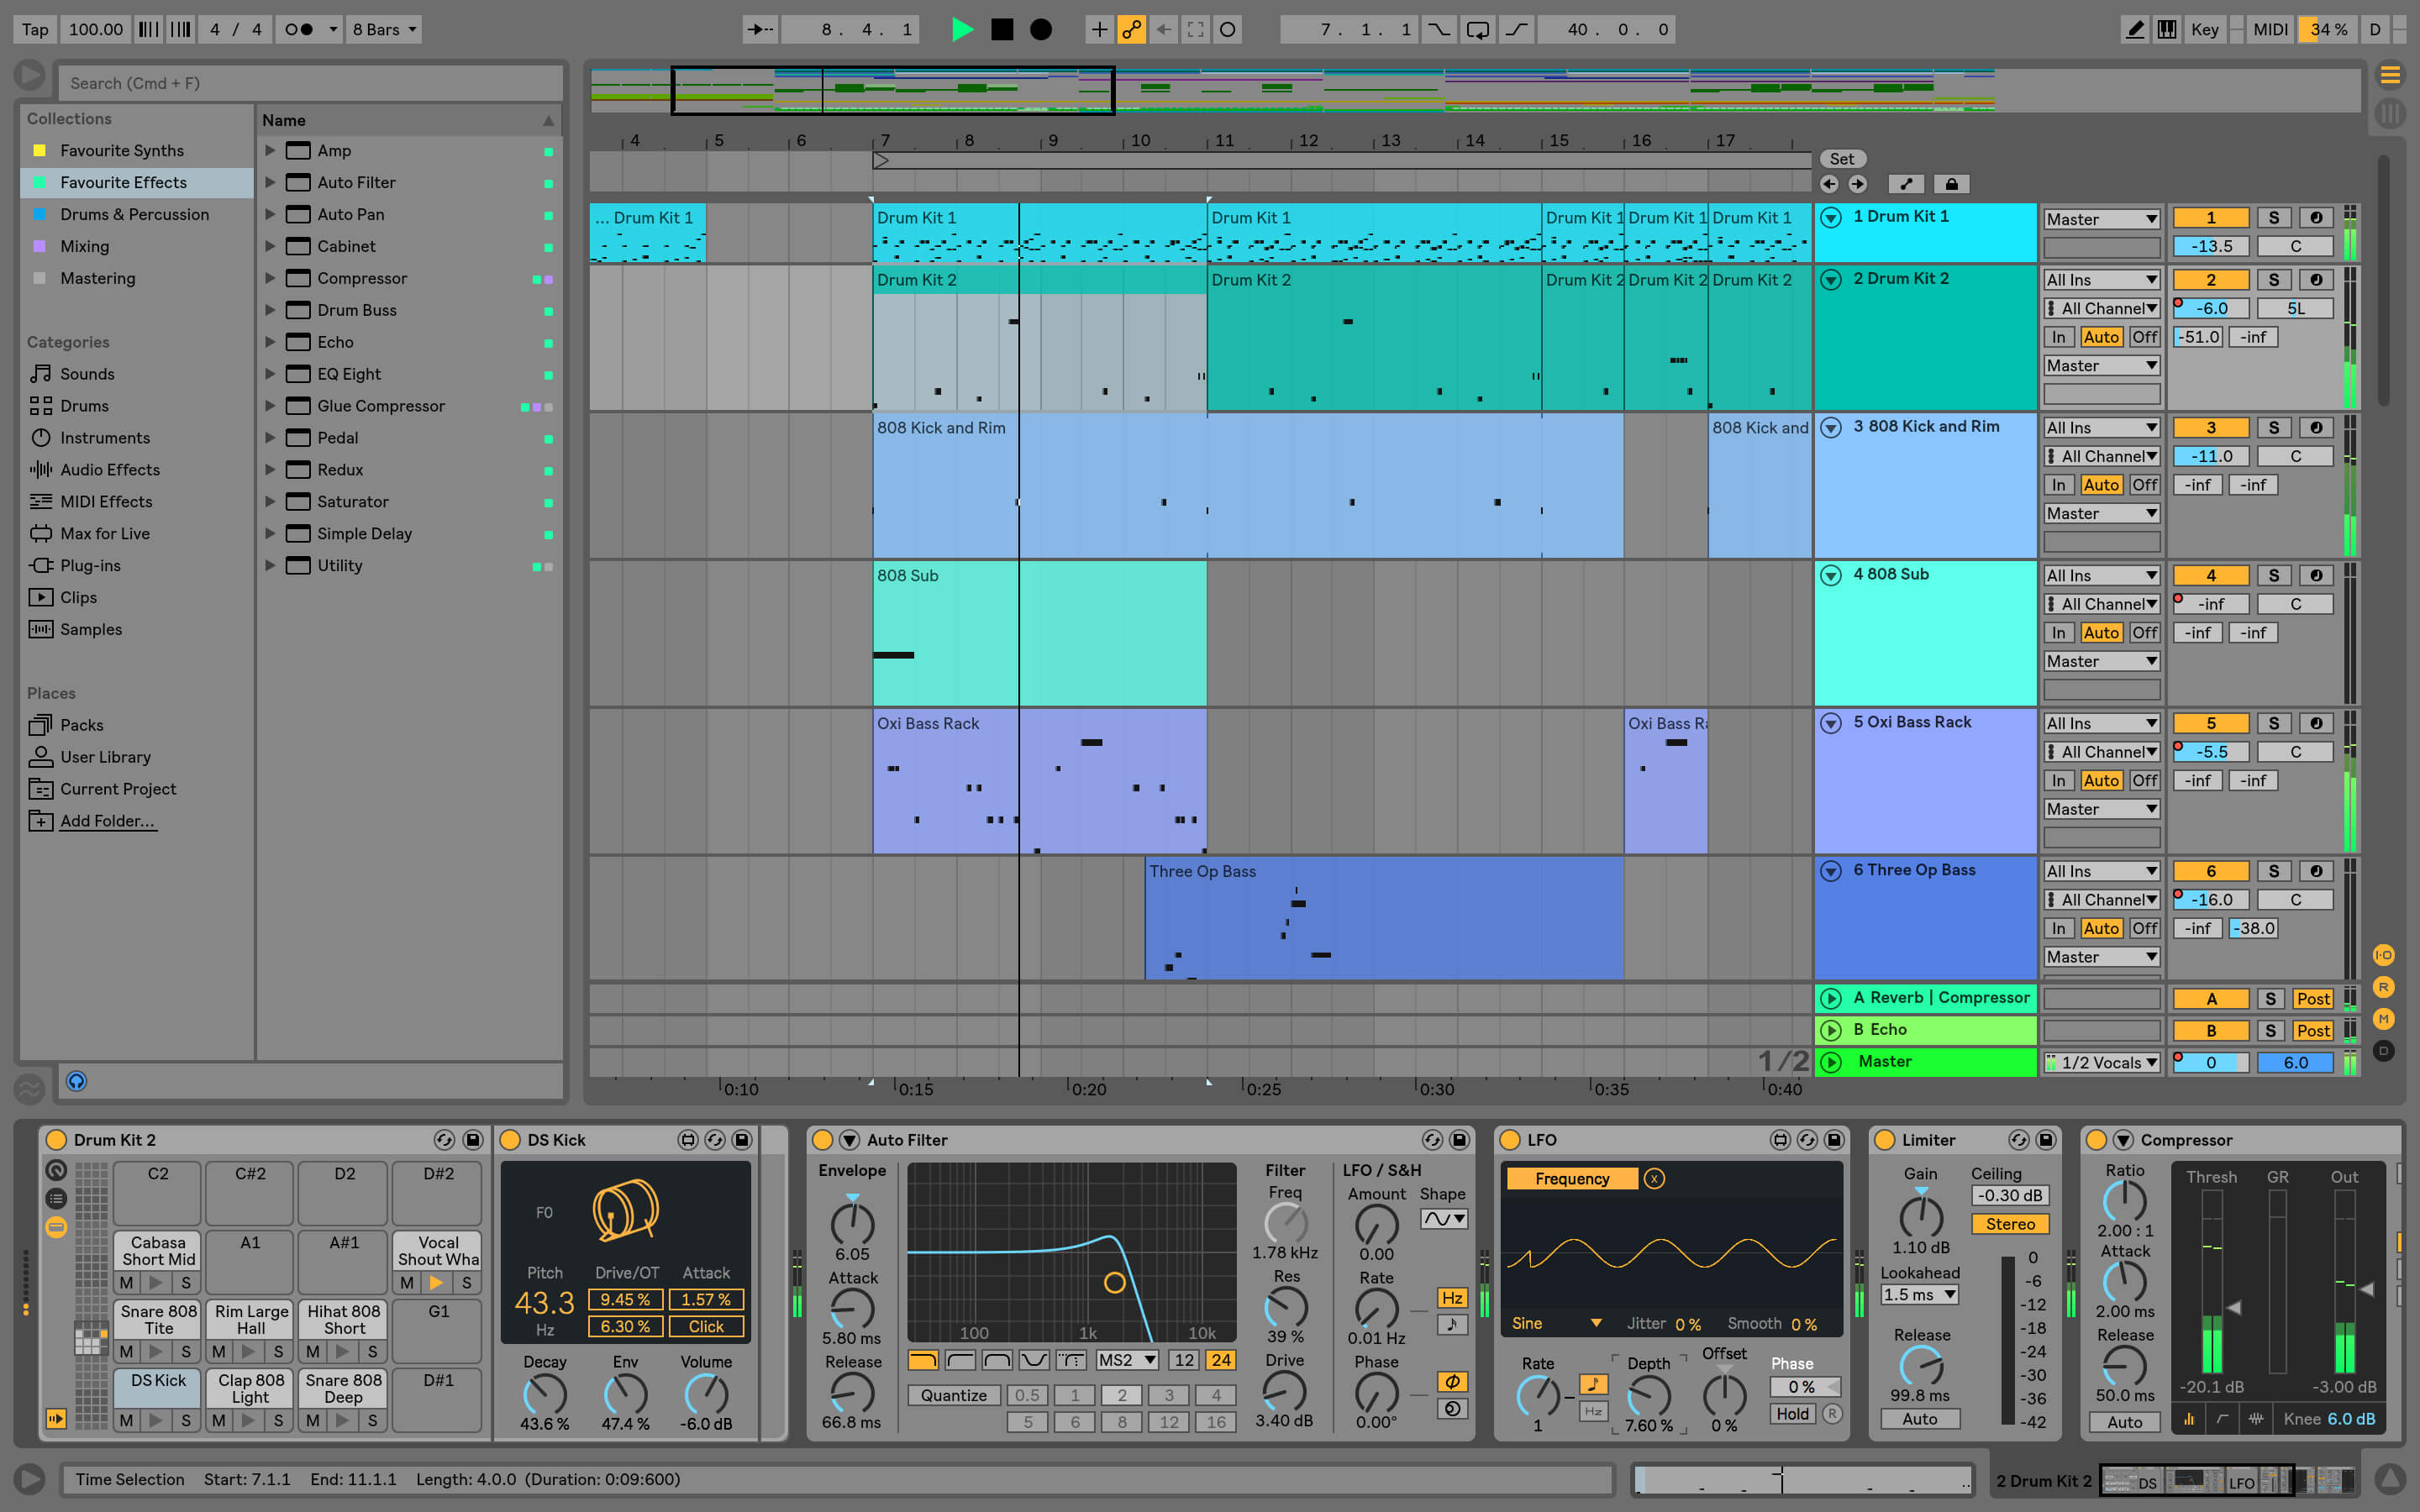Expand the Drums & Percussion category
The height and width of the screenshot is (1512, 2420).
click(x=133, y=213)
